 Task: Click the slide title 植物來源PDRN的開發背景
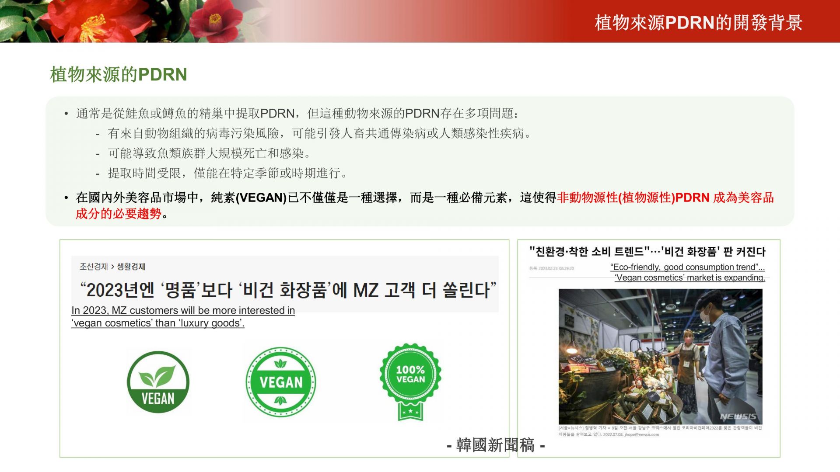(698, 23)
